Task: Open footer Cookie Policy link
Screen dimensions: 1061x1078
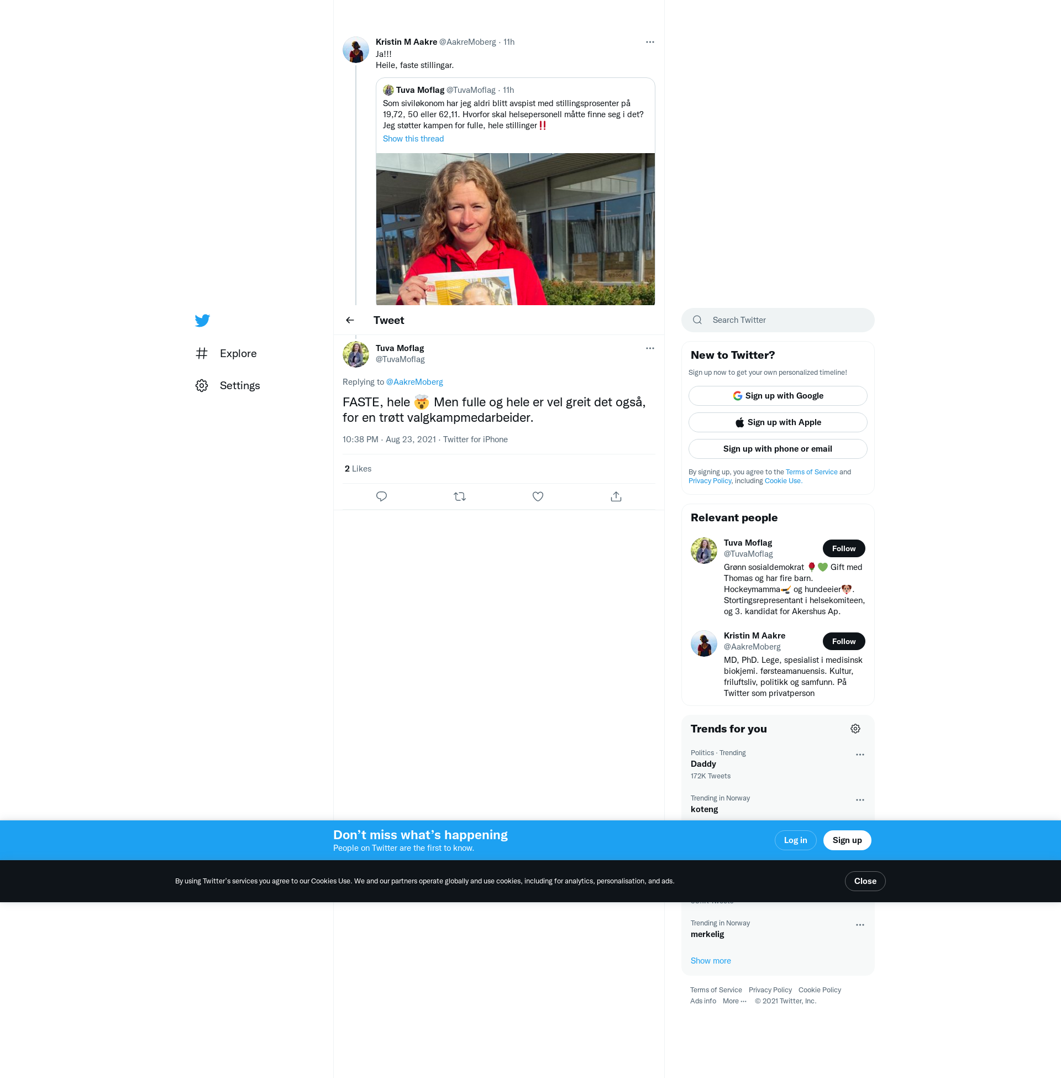Action: (x=820, y=991)
